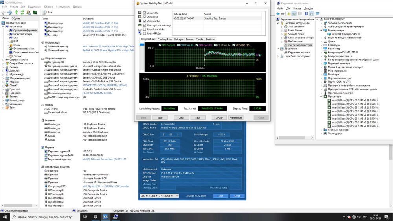Collapse Процесори node in device tree

(321, 97)
